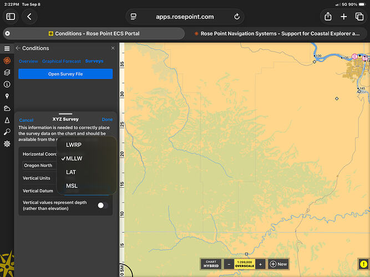Switch to the Graphical Forecast tab
The width and height of the screenshot is (370, 277).
[62, 61]
